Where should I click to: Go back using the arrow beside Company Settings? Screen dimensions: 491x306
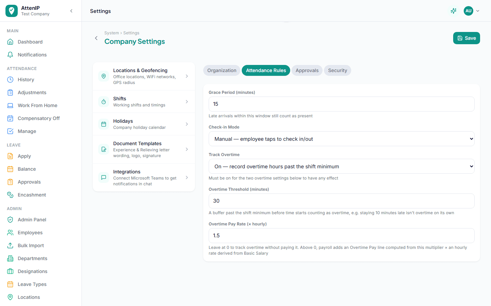click(96, 38)
